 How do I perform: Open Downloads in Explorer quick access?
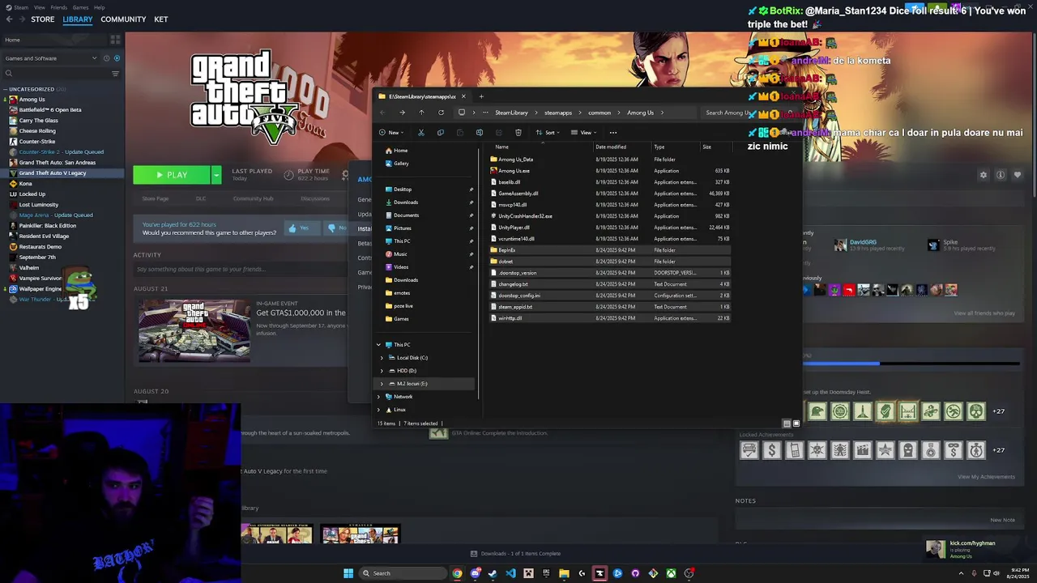pos(406,202)
